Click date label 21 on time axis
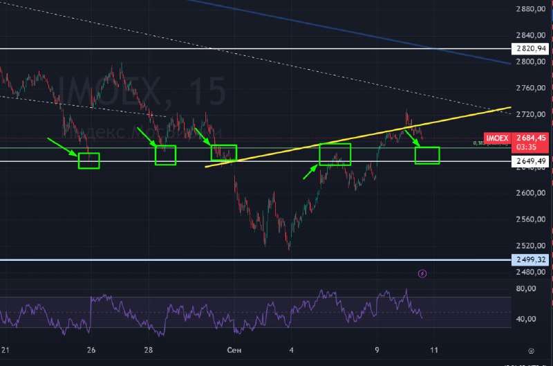The height and width of the screenshot is (366, 553). [x=5, y=350]
